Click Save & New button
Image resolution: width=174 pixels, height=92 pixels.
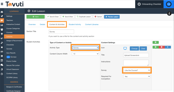pos(68,17)
